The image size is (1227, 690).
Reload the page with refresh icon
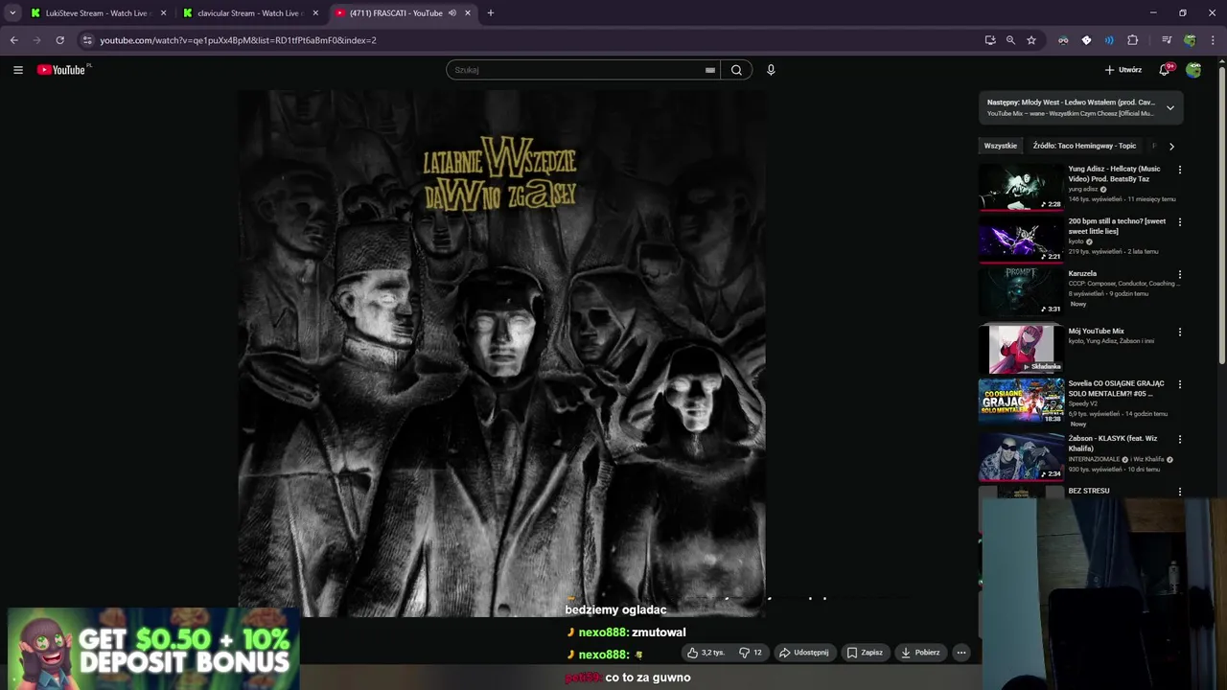point(59,40)
